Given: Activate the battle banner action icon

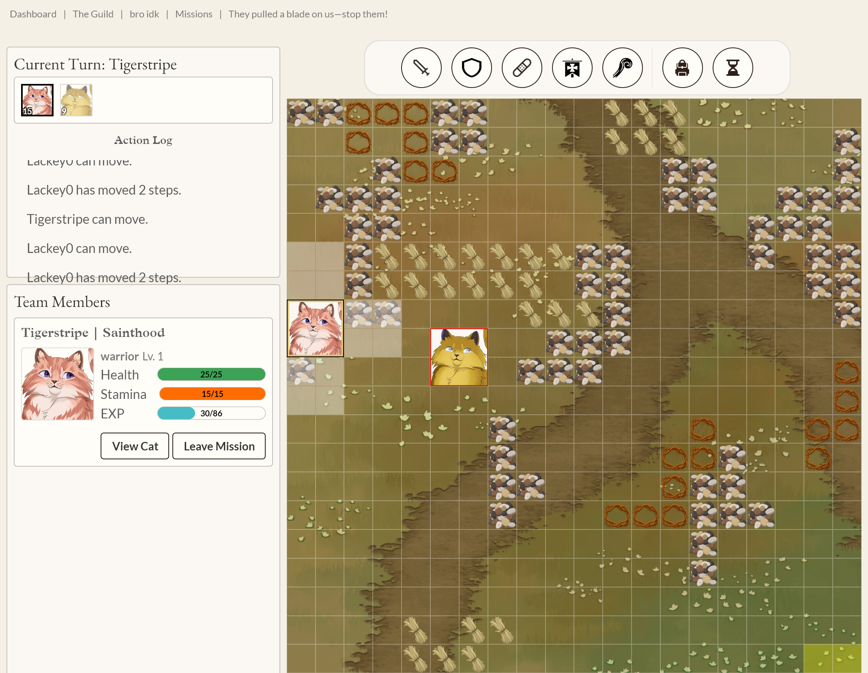Looking at the screenshot, I should click(x=572, y=68).
